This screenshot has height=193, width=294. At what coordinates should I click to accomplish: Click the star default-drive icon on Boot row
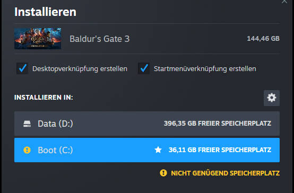pos(158,150)
